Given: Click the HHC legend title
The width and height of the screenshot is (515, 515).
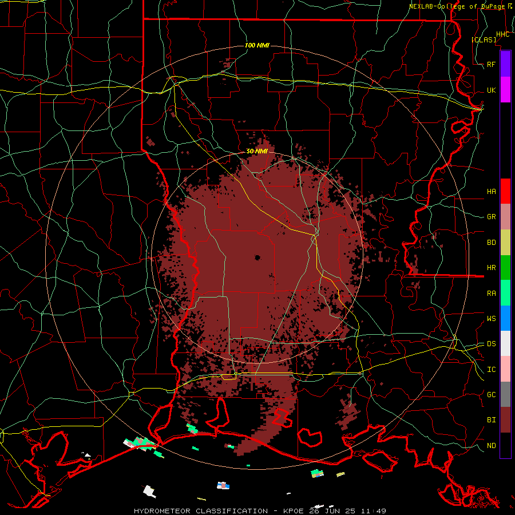Looking at the screenshot, I should tap(502, 34).
